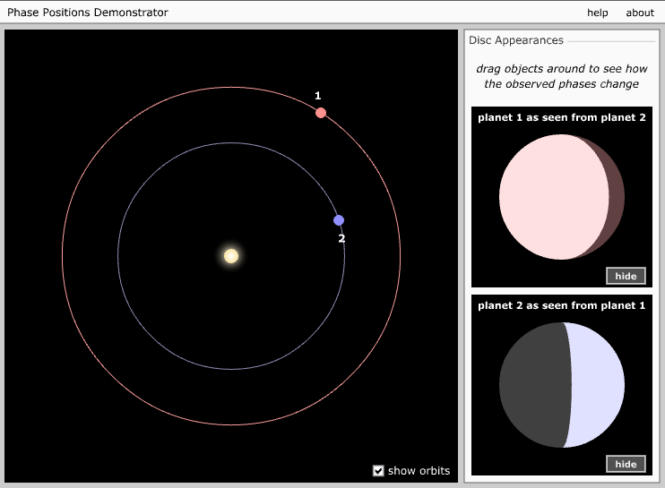Click the "planet 2 as seen from planet 1" title
Screen dimensions: 665x488
[562, 305]
